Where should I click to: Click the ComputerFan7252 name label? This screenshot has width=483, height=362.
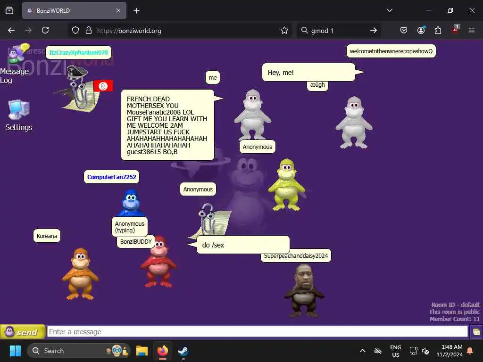(111, 177)
